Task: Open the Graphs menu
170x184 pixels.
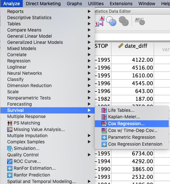Action: coord(74,4)
